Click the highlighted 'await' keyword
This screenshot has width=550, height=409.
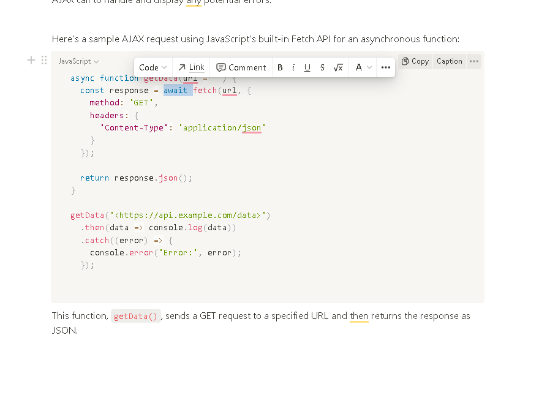tap(175, 91)
